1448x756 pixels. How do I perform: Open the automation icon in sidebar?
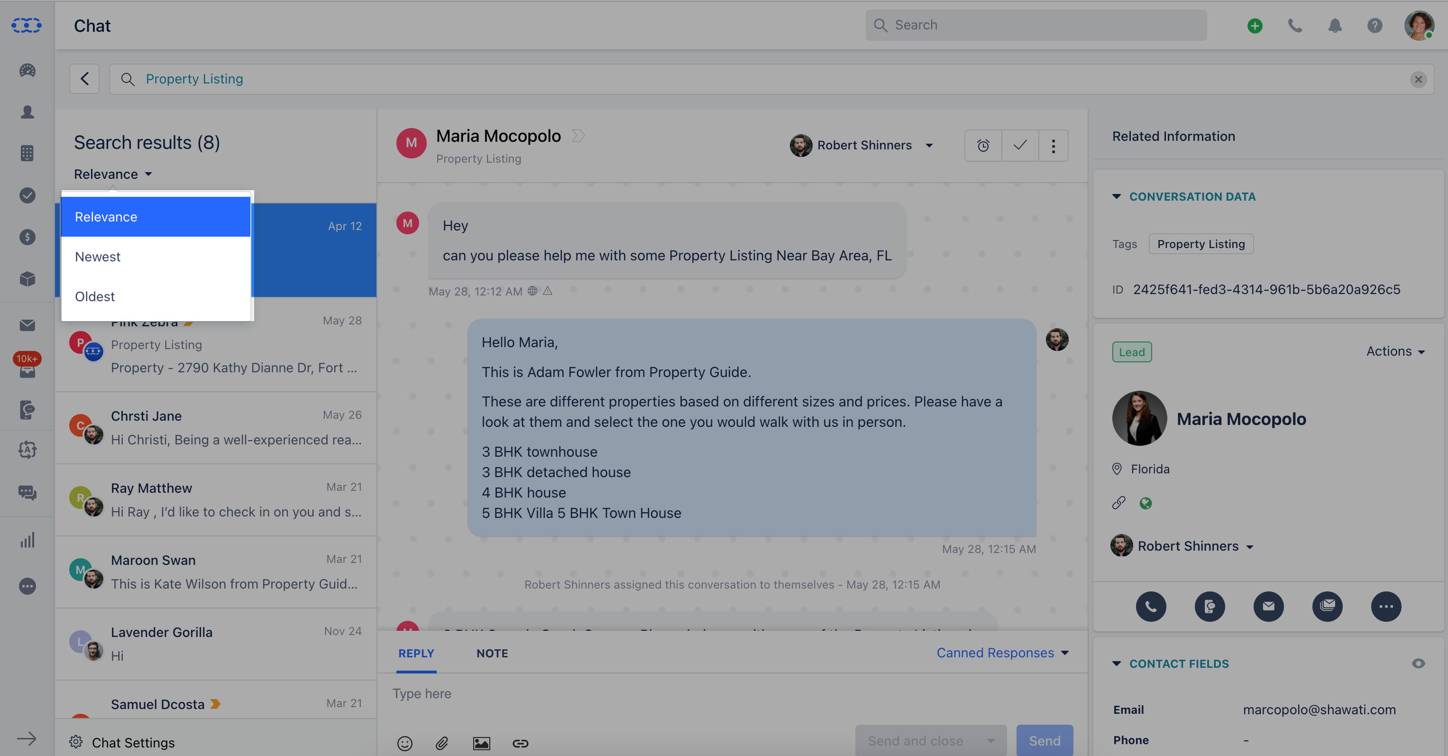coord(27,450)
